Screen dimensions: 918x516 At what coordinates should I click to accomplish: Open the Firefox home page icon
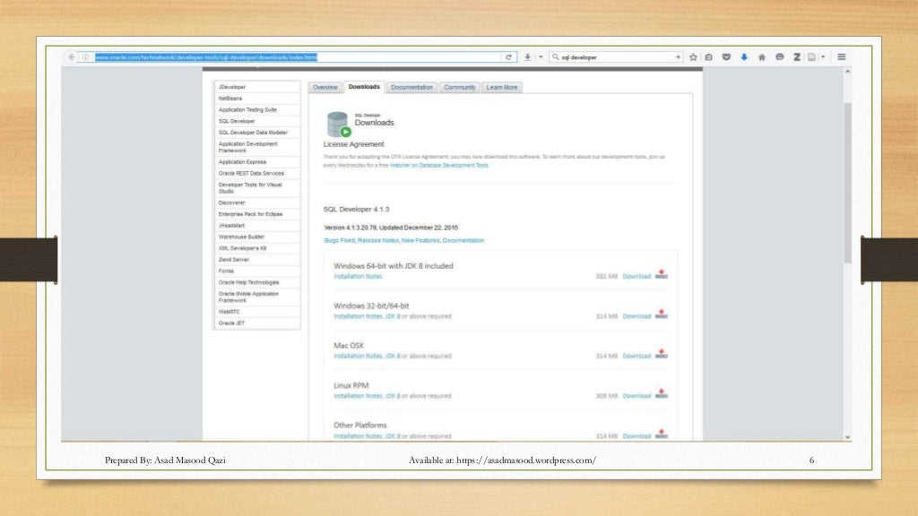pyautogui.click(x=762, y=56)
